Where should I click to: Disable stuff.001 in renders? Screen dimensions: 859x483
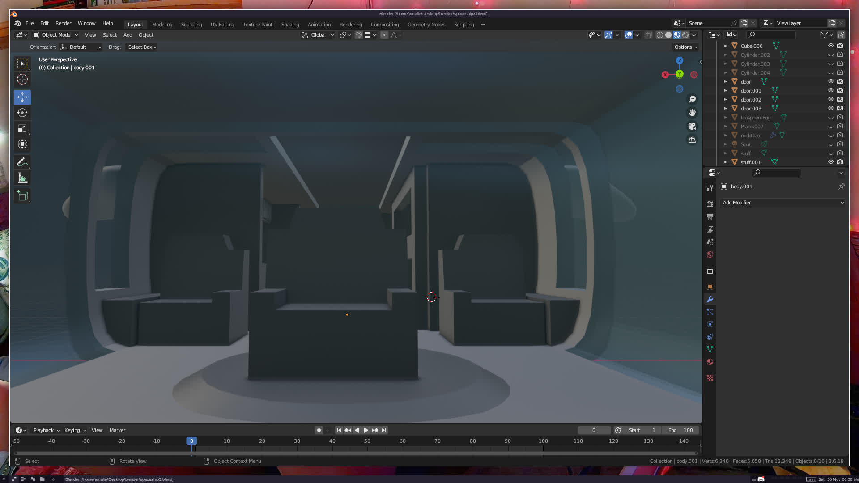(840, 162)
